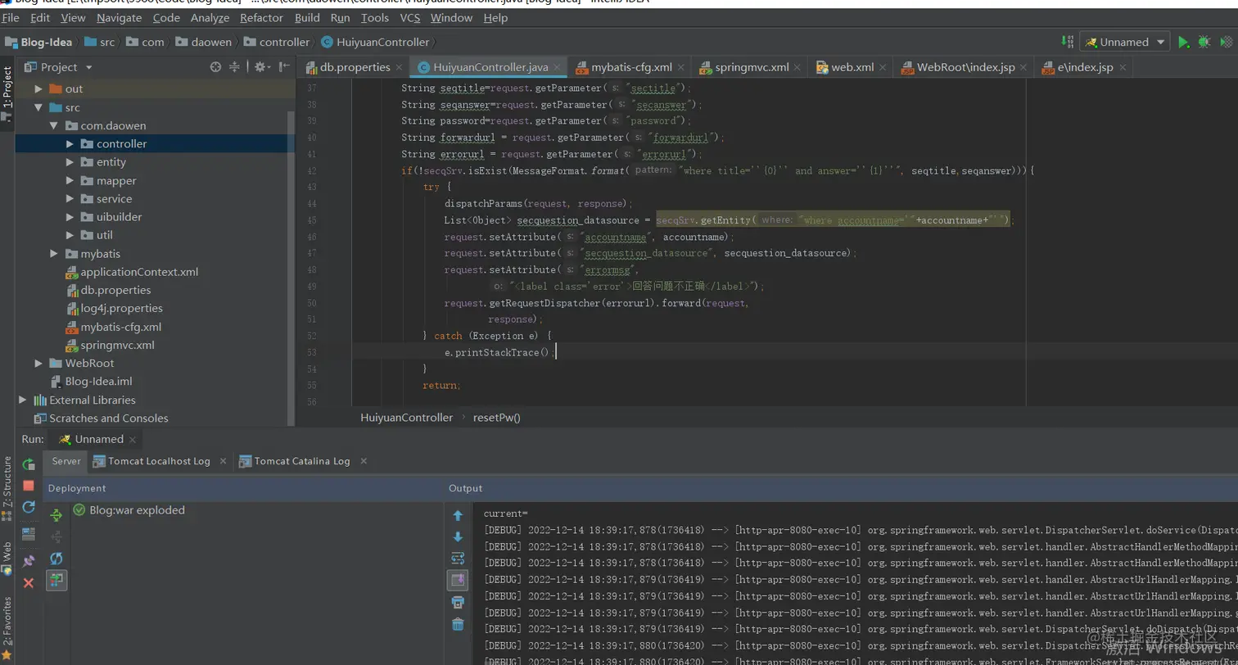Refresh deployment status icon
This screenshot has height=665, width=1238.
(56, 559)
